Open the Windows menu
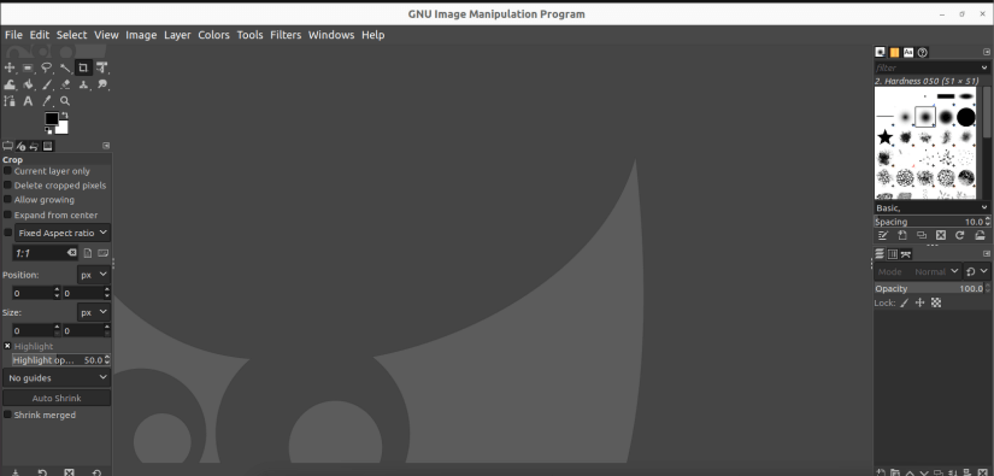 point(331,35)
